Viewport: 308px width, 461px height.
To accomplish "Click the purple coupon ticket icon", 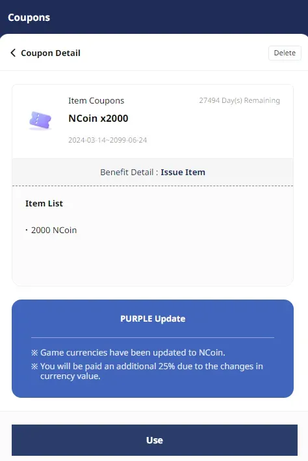I will pyautogui.click(x=40, y=120).
